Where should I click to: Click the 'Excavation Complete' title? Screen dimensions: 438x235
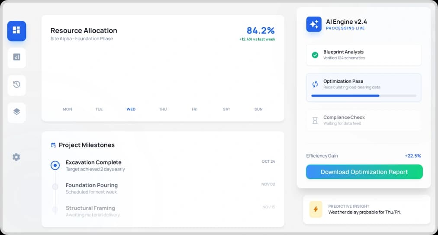(x=93, y=162)
